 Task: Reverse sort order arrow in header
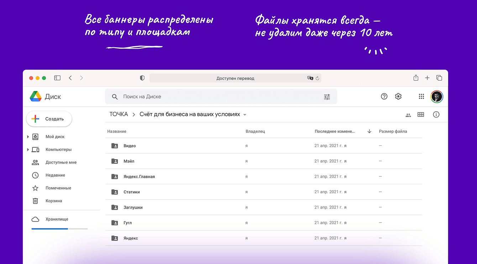coord(369,131)
